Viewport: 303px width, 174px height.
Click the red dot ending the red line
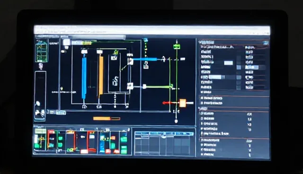tap(164, 103)
